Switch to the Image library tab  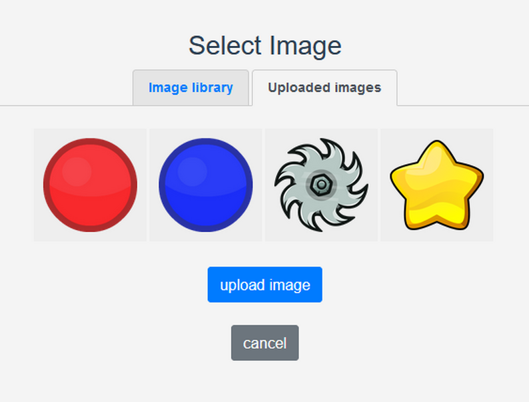(x=191, y=87)
